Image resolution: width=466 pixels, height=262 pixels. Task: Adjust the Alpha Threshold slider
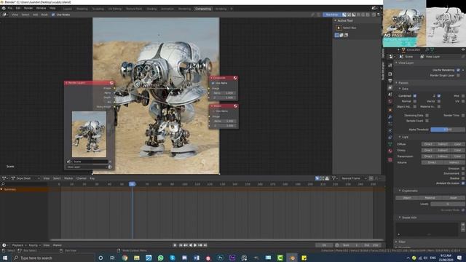click(x=448, y=130)
